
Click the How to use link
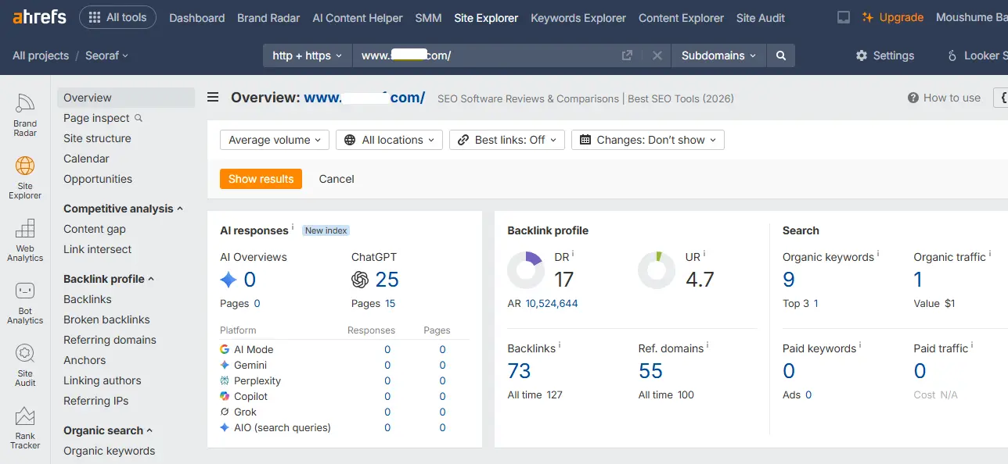(952, 98)
